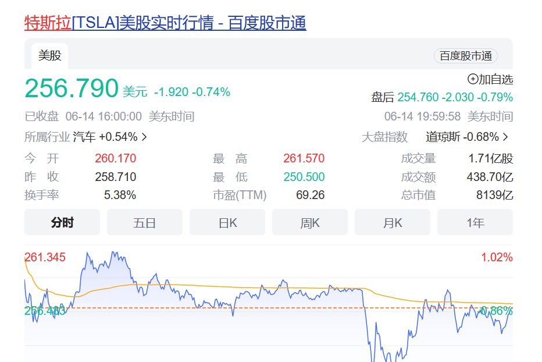Click the plus icon beside 加自选
The height and width of the screenshot is (362, 542).
tap(473, 79)
